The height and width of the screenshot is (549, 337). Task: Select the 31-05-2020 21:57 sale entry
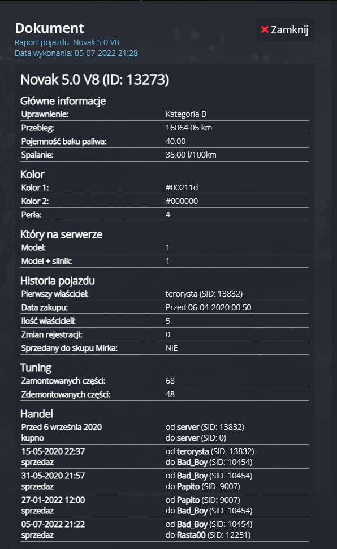pos(165,481)
